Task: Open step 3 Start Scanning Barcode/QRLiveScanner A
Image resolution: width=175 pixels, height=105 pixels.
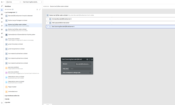Action: click(111, 27)
